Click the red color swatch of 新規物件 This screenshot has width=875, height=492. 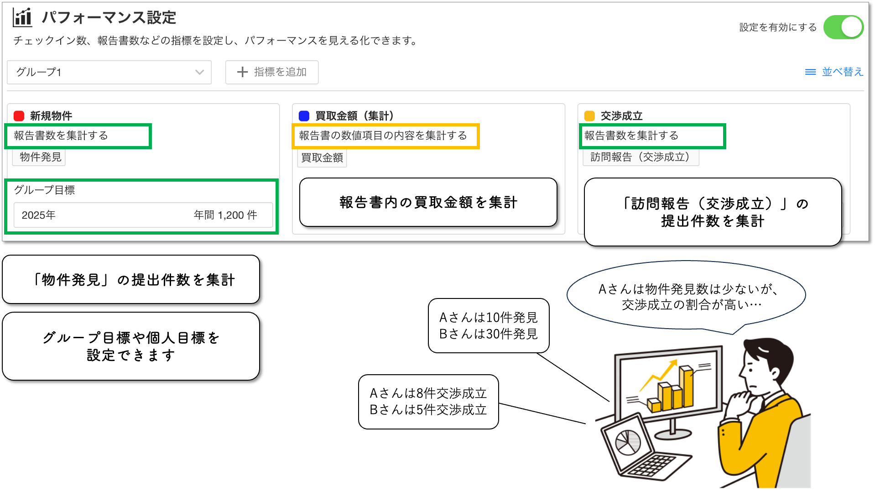(19, 116)
